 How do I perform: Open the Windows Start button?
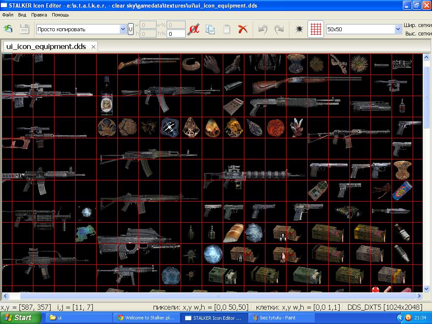click(20, 318)
